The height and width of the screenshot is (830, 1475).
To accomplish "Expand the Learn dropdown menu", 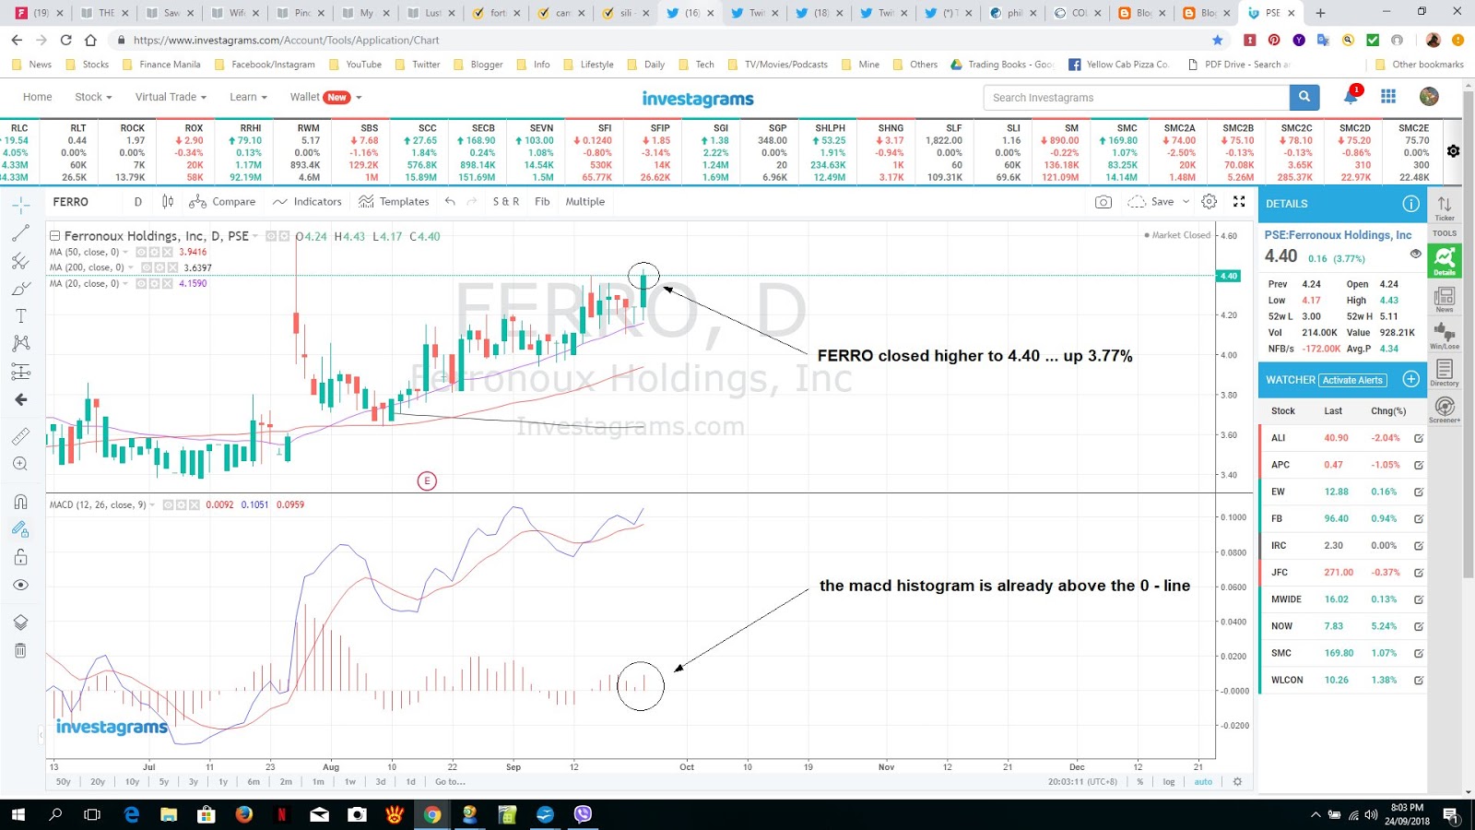I will (x=248, y=97).
